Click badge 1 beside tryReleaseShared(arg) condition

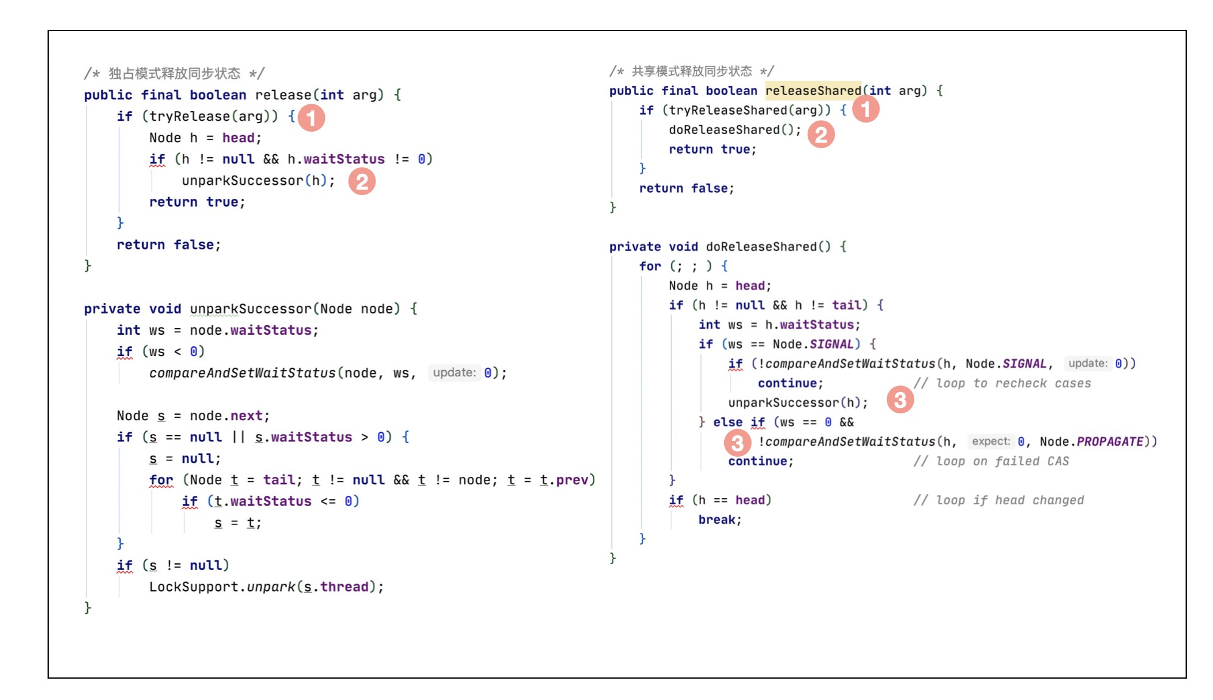866,110
